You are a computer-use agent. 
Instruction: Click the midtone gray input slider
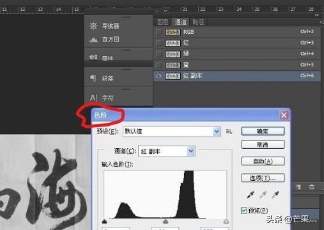(166, 222)
